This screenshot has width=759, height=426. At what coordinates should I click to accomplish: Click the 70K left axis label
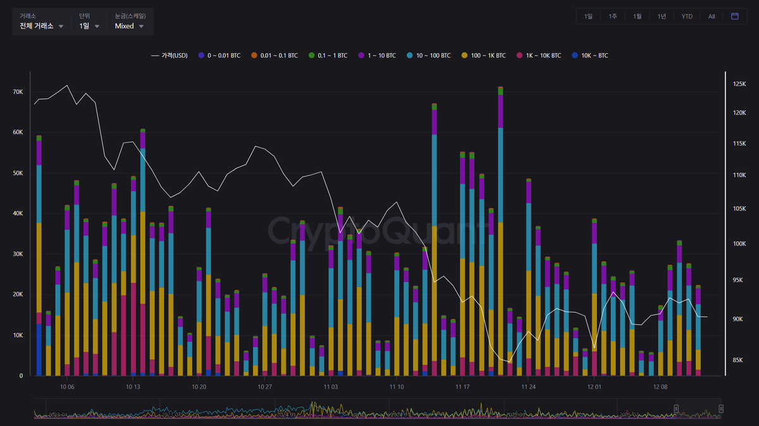(x=18, y=92)
